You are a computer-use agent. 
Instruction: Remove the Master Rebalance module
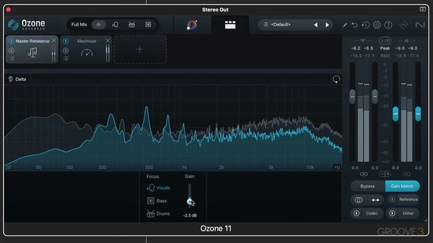[53, 40]
